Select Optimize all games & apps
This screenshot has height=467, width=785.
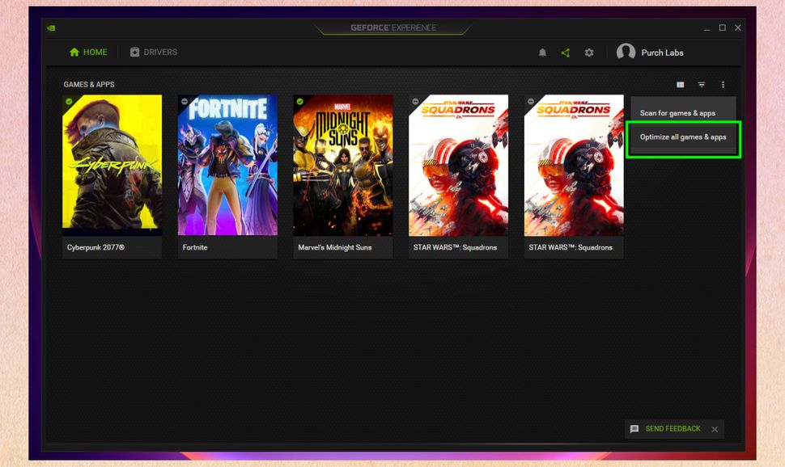click(x=682, y=138)
